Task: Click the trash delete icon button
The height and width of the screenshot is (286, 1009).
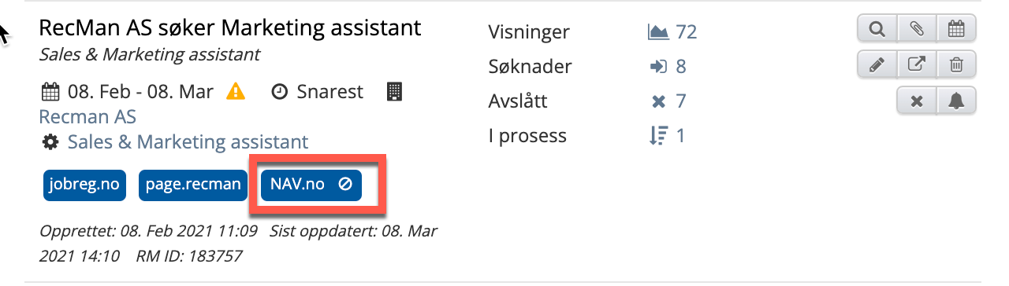Action: pyautogui.click(x=956, y=65)
